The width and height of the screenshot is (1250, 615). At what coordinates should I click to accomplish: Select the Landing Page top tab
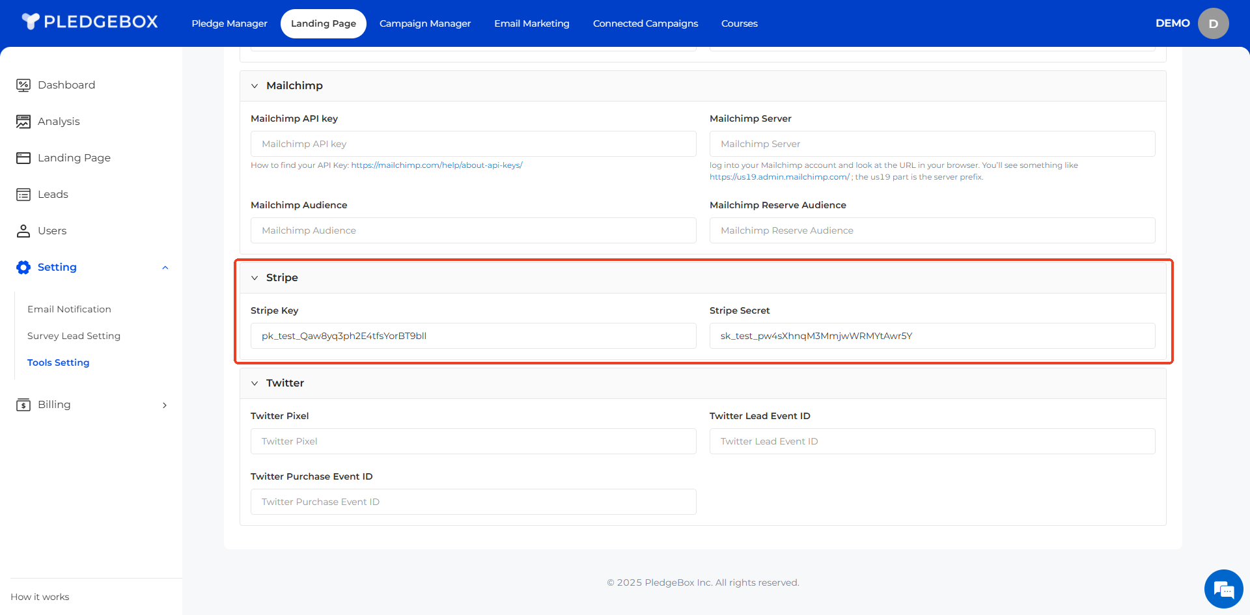tap(324, 23)
